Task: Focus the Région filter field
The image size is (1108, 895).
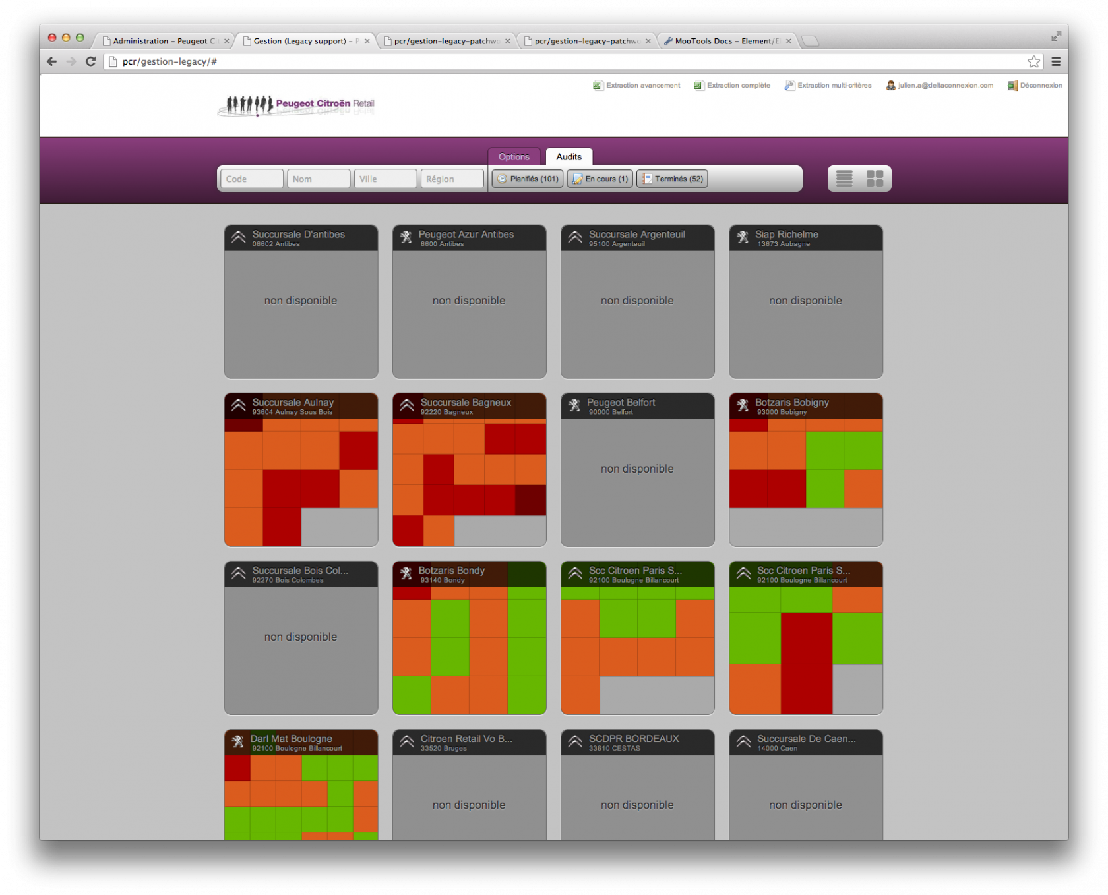Action: [x=452, y=179]
